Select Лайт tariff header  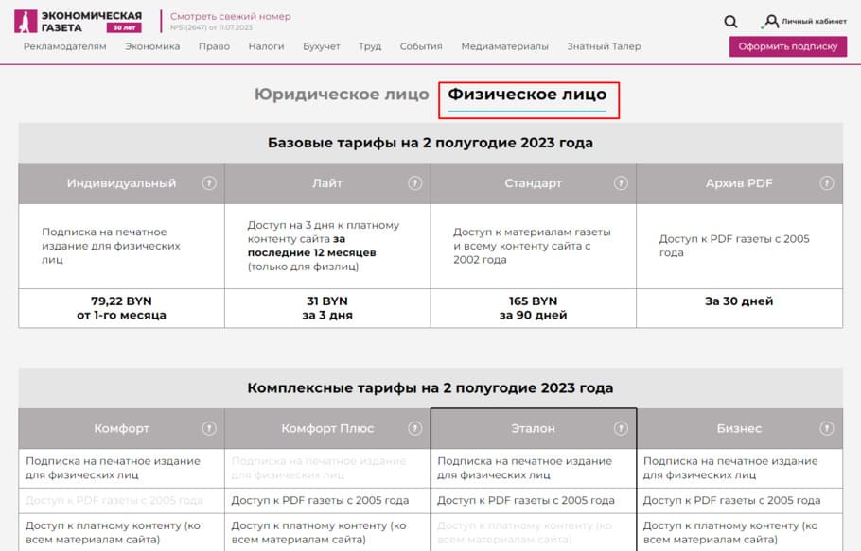(x=327, y=183)
